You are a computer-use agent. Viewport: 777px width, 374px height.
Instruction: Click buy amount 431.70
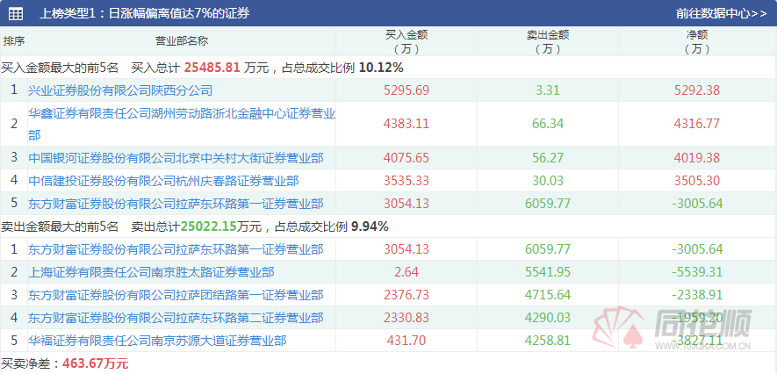406,341
